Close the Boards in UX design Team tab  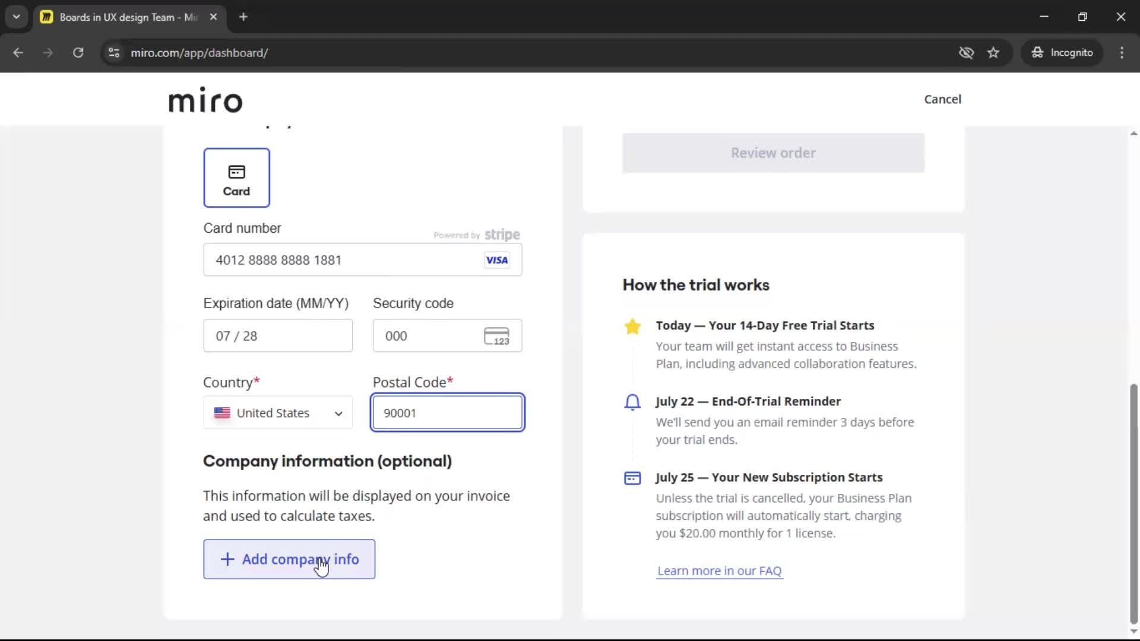(x=213, y=17)
